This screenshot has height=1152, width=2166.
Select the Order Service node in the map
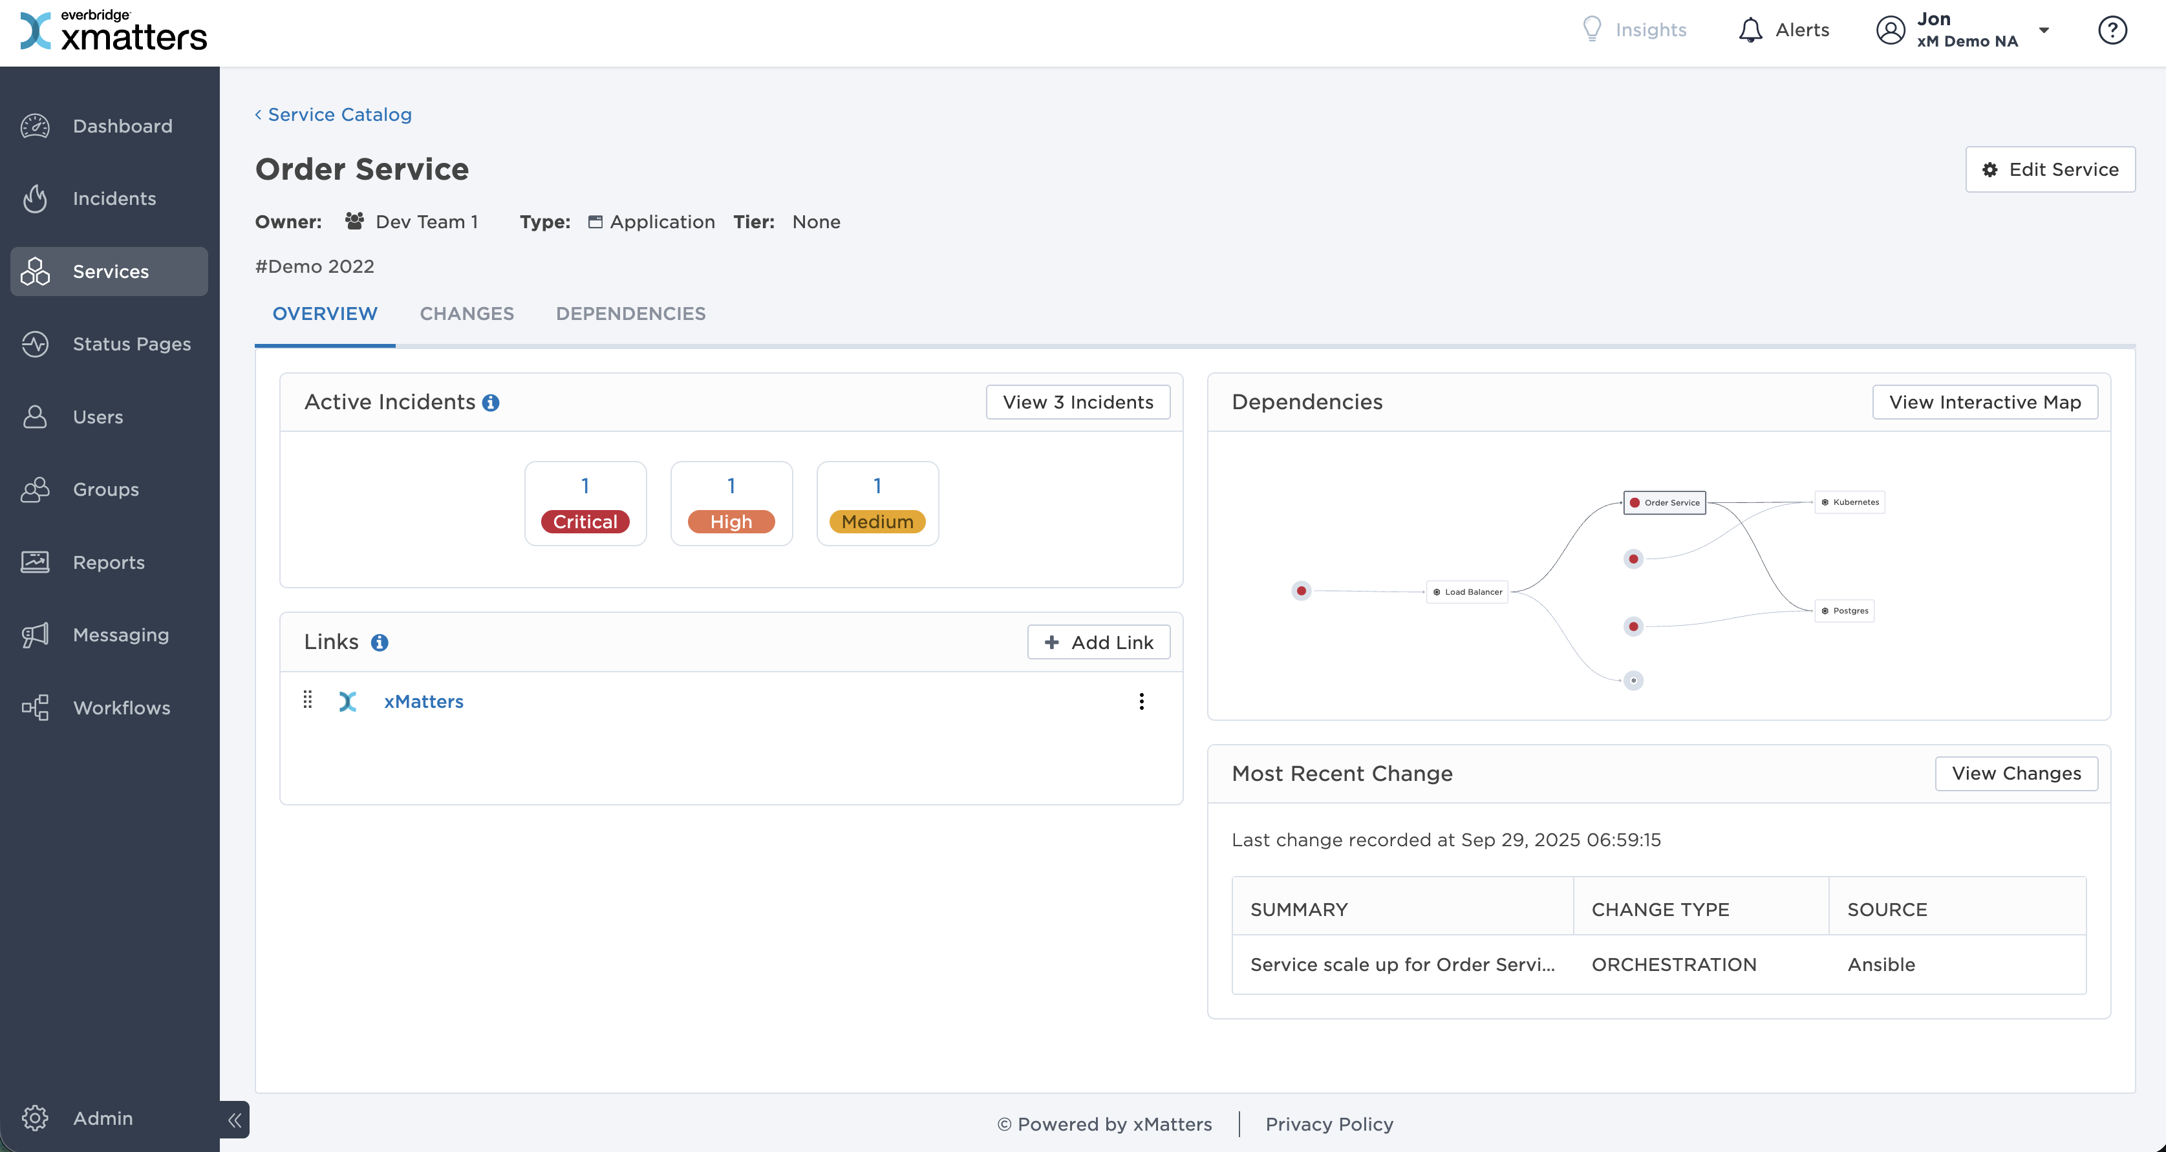point(1664,502)
